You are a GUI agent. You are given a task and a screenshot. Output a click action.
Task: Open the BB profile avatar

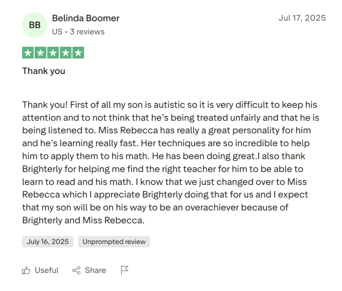35,25
